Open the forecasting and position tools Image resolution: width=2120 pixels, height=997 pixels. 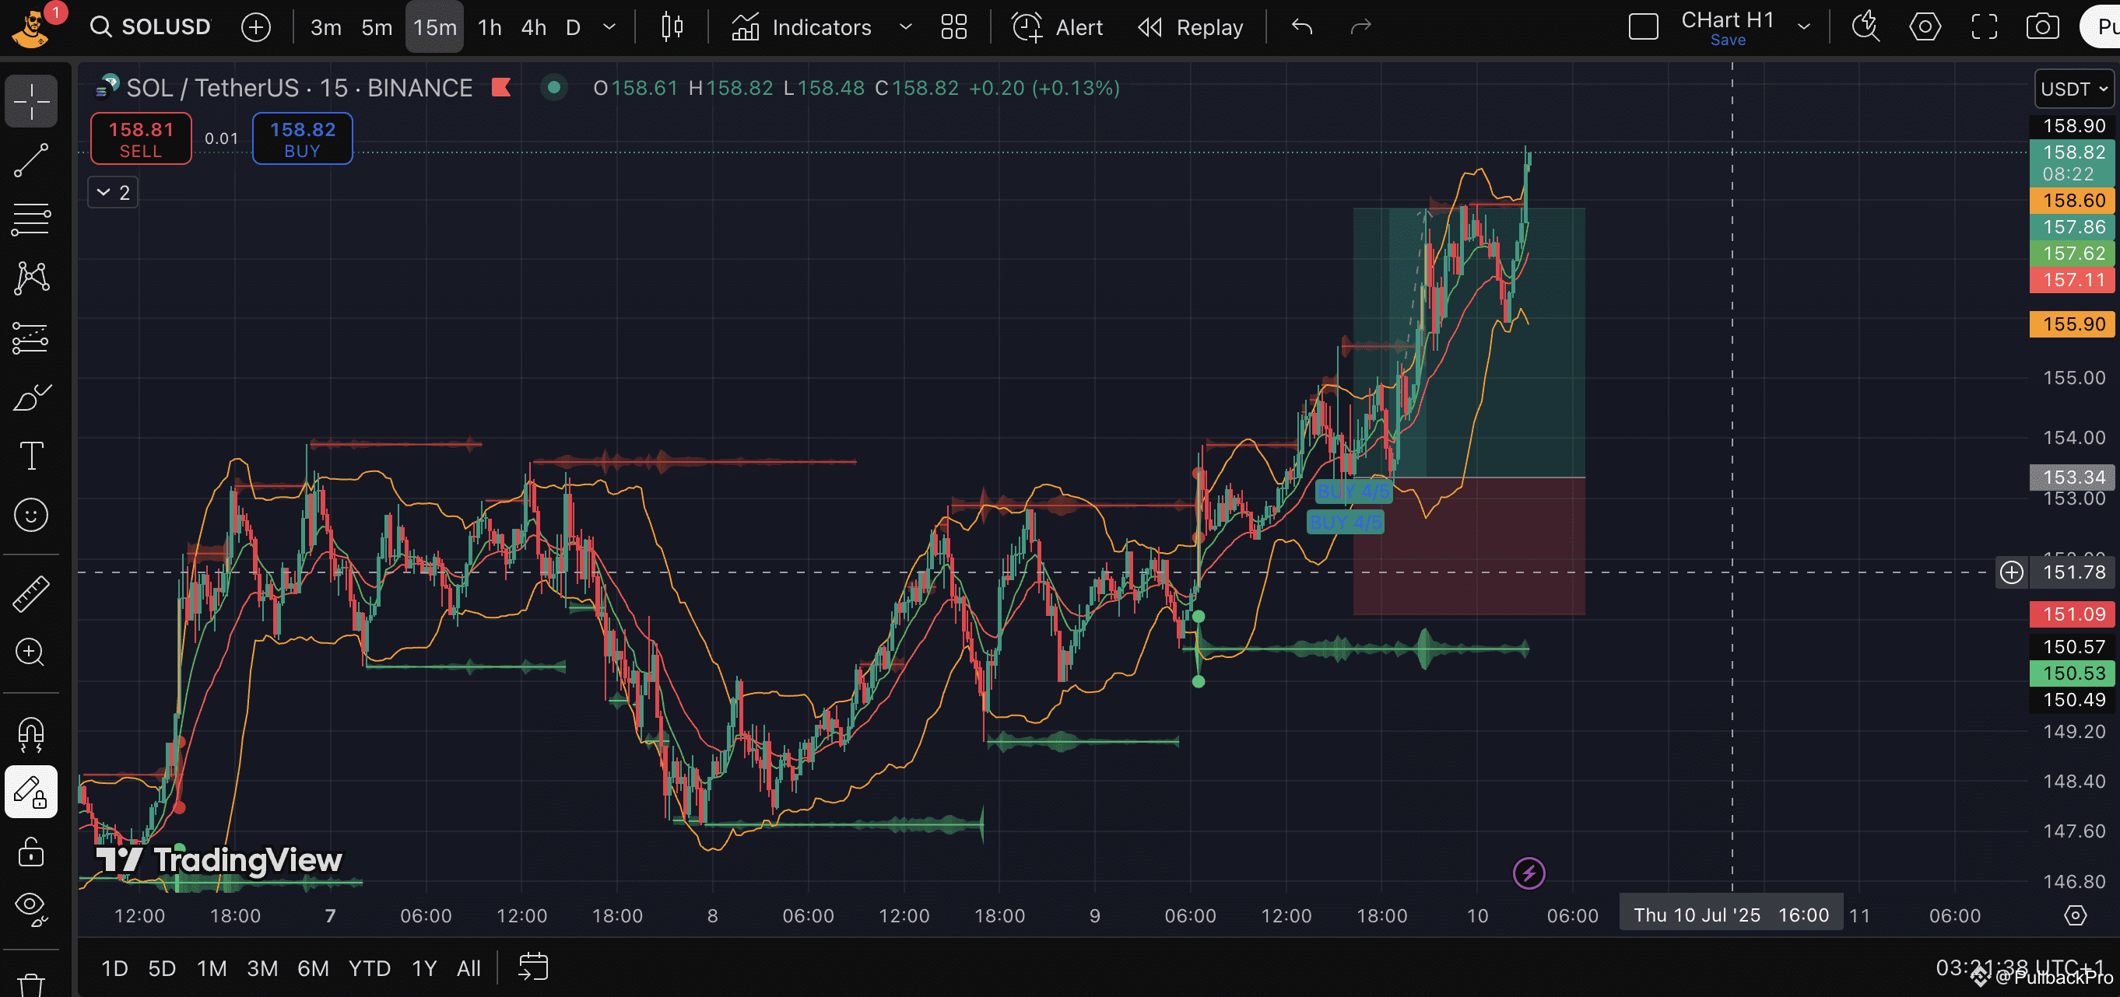click(x=31, y=338)
